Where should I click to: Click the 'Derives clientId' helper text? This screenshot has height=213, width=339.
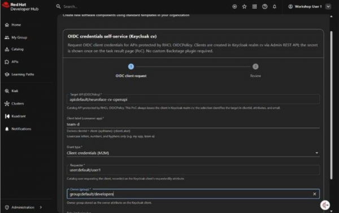point(98,131)
